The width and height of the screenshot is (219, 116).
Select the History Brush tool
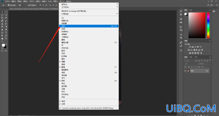pos(6,24)
